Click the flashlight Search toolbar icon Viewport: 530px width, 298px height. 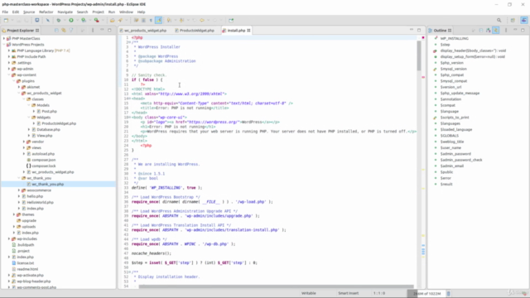120,20
